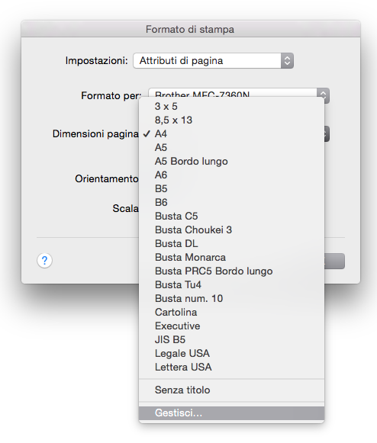Expand the Formato per printer dropdown arrow
377x443 pixels.
(x=323, y=95)
